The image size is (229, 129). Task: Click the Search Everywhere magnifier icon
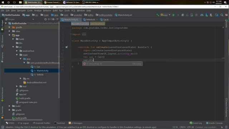[x=222, y=15]
